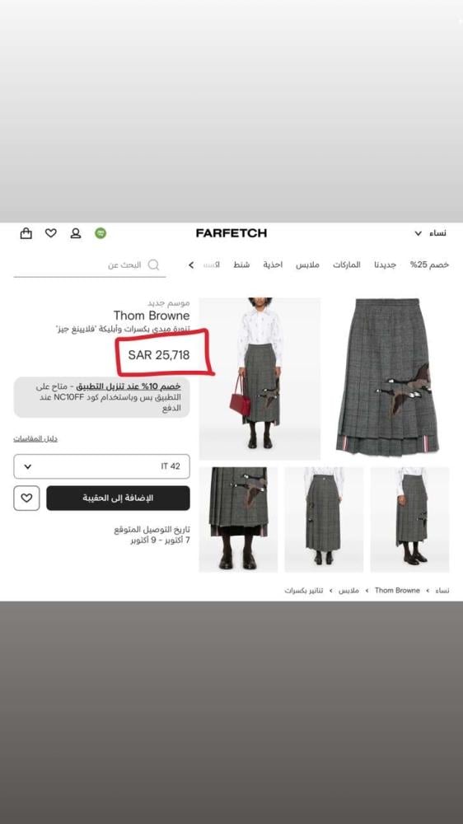Open the wishlist heart icon in header

pos(50,233)
